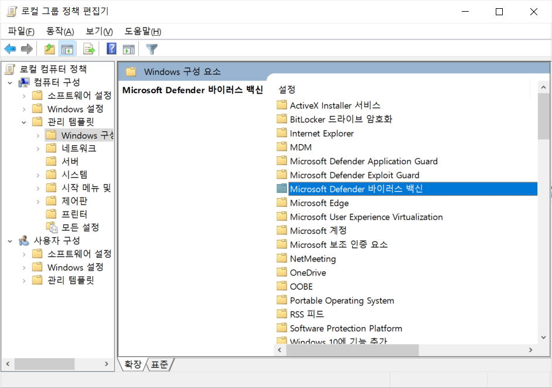Switch to the 확장 tab

(x=133, y=364)
